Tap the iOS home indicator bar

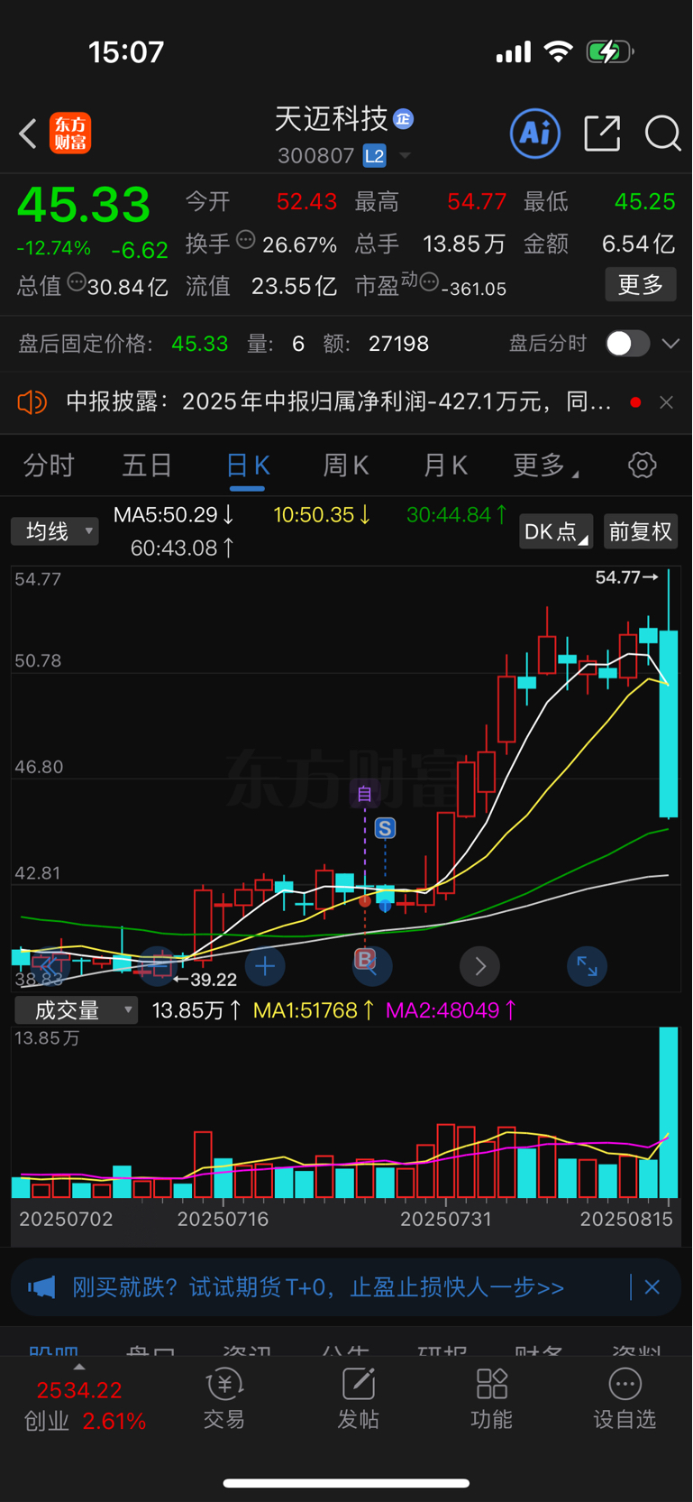tap(346, 1483)
